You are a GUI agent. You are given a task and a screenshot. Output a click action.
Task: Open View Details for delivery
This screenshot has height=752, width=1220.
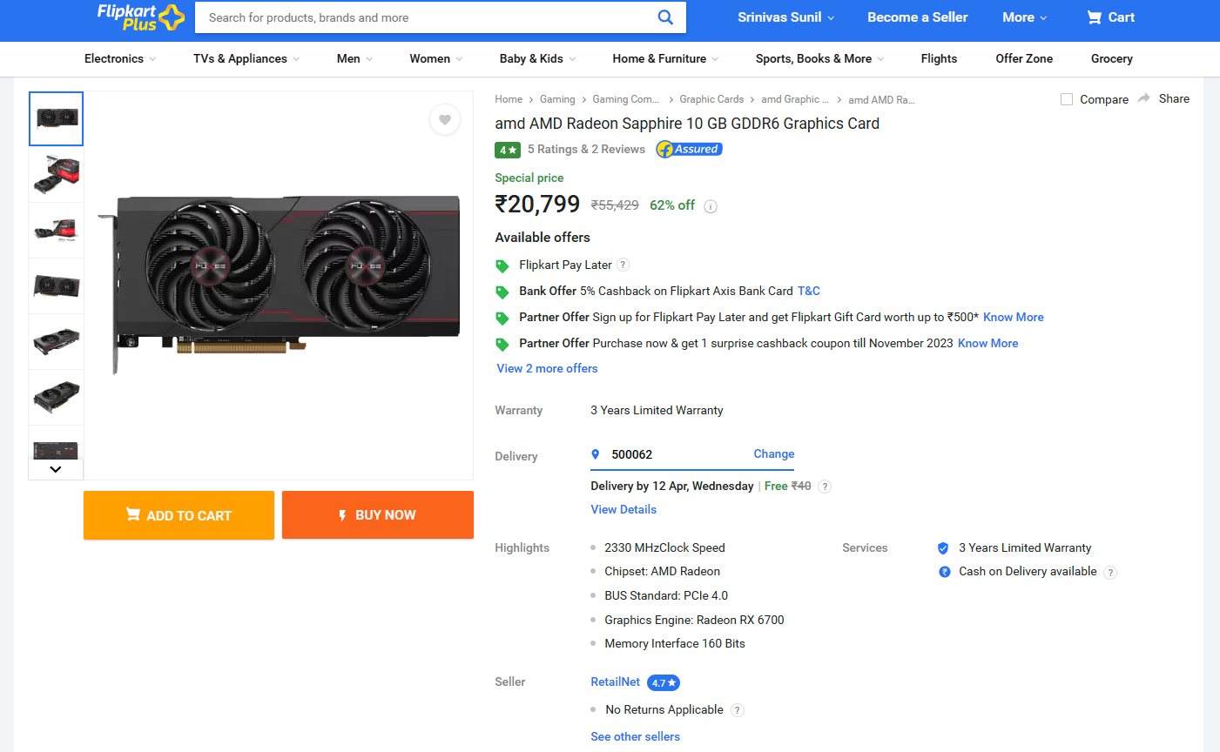pyautogui.click(x=623, y=509)
